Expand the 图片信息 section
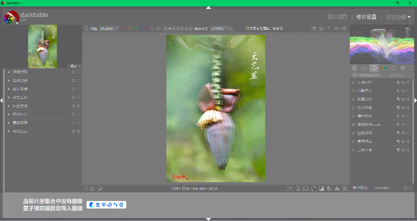Image resolution: width=417 pixels, height=221 pixels. [x=20, y=114]
